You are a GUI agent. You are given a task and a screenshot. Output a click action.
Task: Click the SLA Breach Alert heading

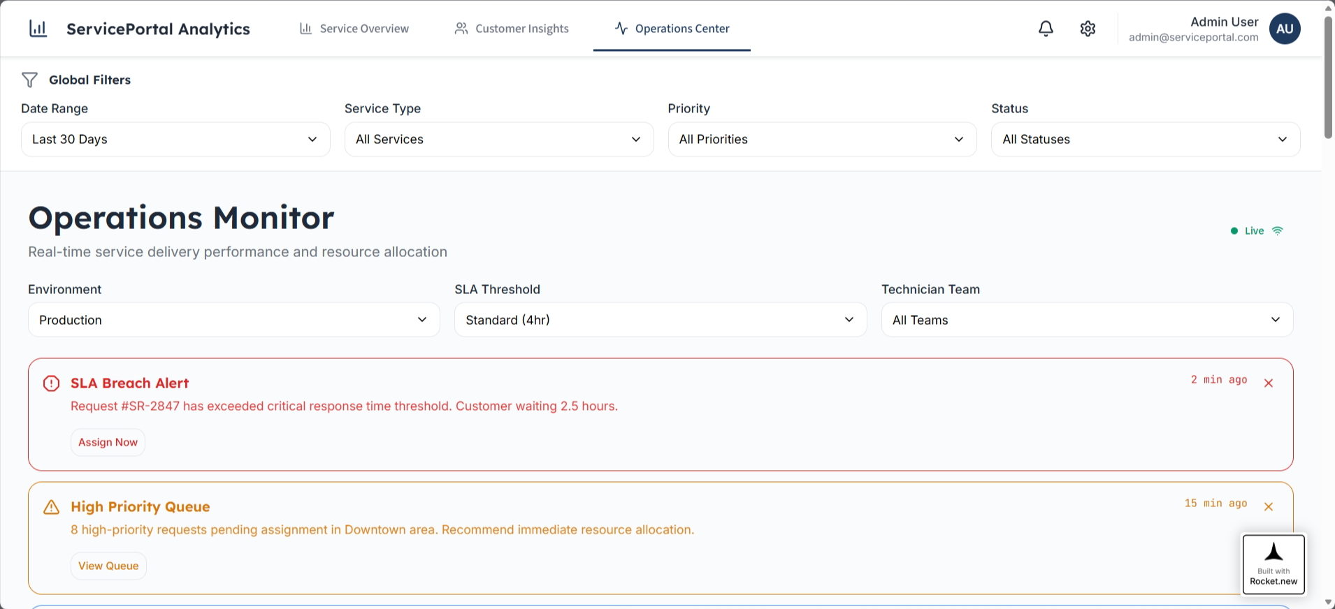tap(129, 383)
